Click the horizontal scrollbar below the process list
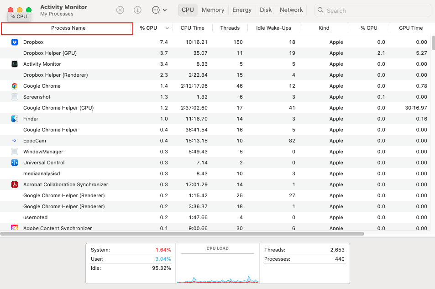 point(182,234)
